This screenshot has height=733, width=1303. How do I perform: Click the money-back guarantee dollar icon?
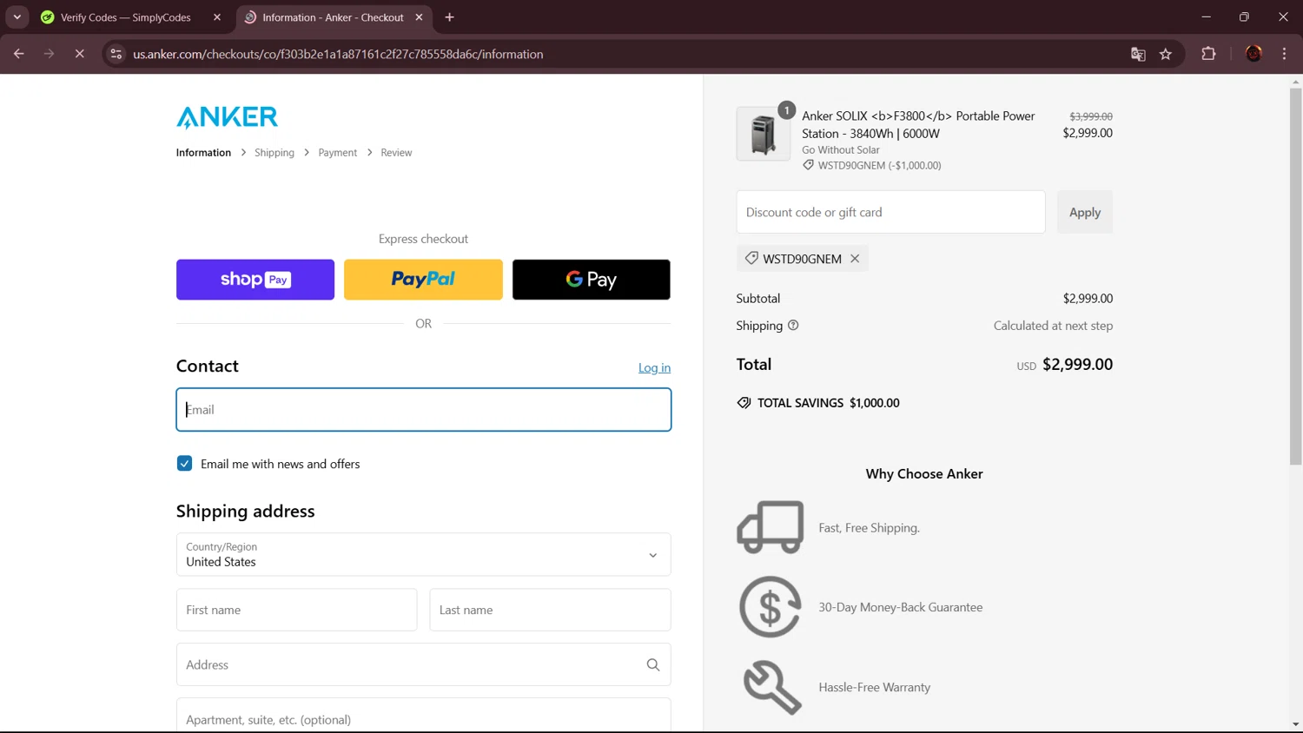[x=771, y=607]
